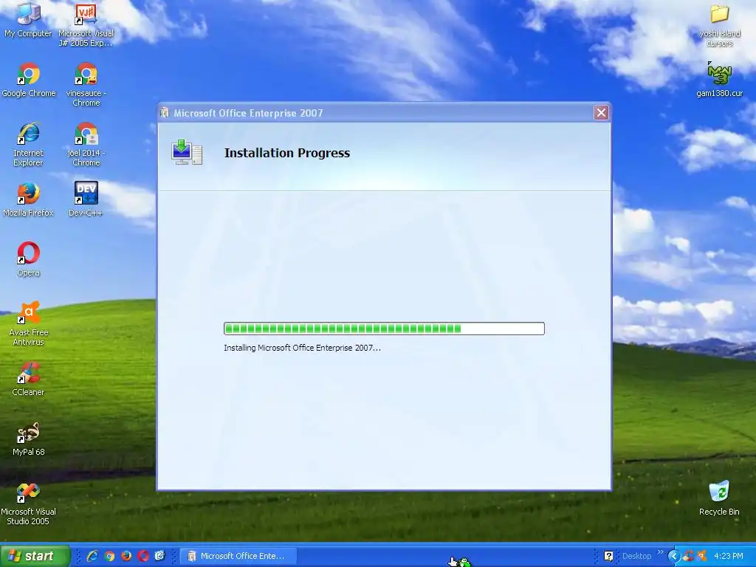
Task: Click Chrome icon in Quick Launch bar
Action: coord(109,556)
